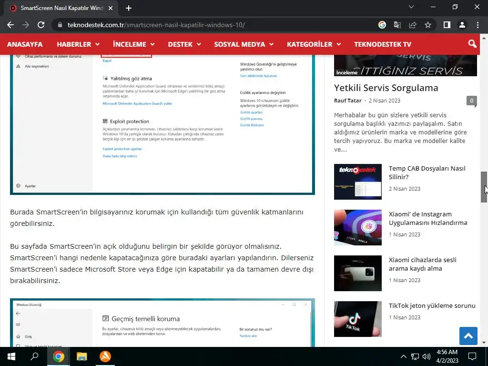The height and width of the screenshot is (366, 488).
Task: Share this page using share icon
Action: [413, 25]
